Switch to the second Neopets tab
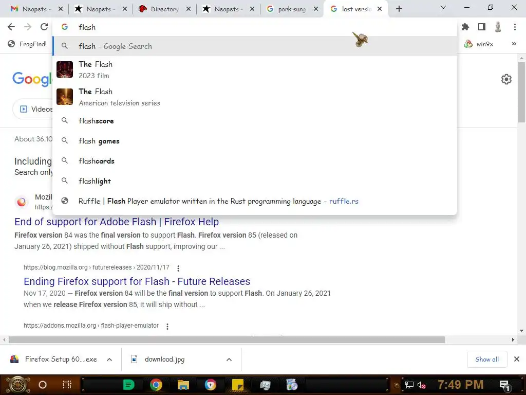Viewport: 526px width, 395px height. (x=100, y=9)
